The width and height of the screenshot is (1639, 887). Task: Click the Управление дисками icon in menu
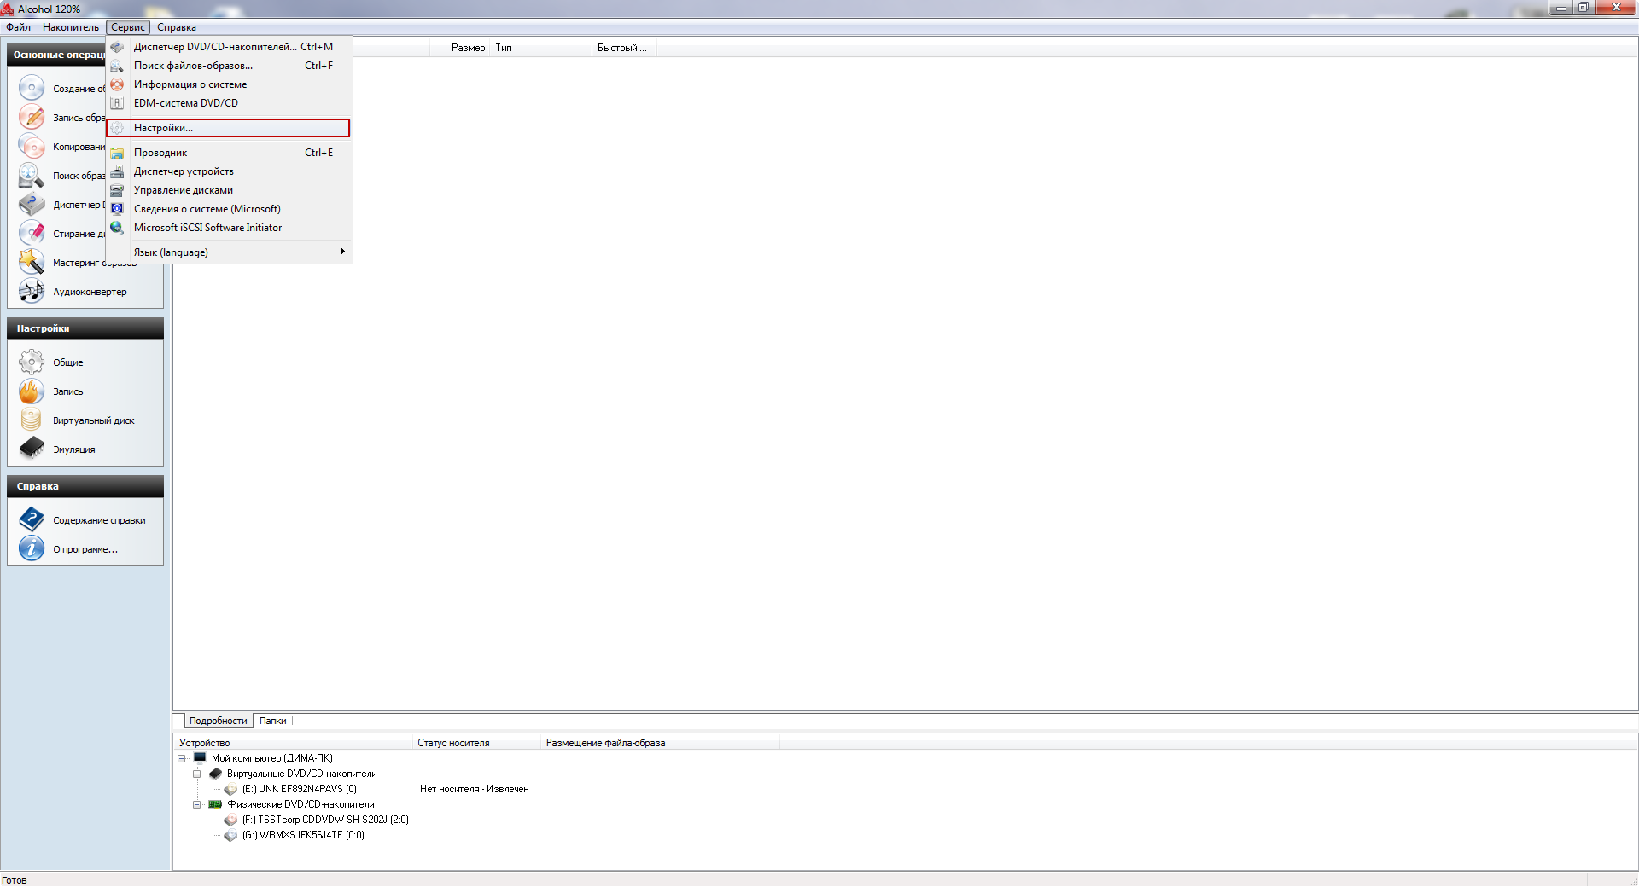[117, 190]
